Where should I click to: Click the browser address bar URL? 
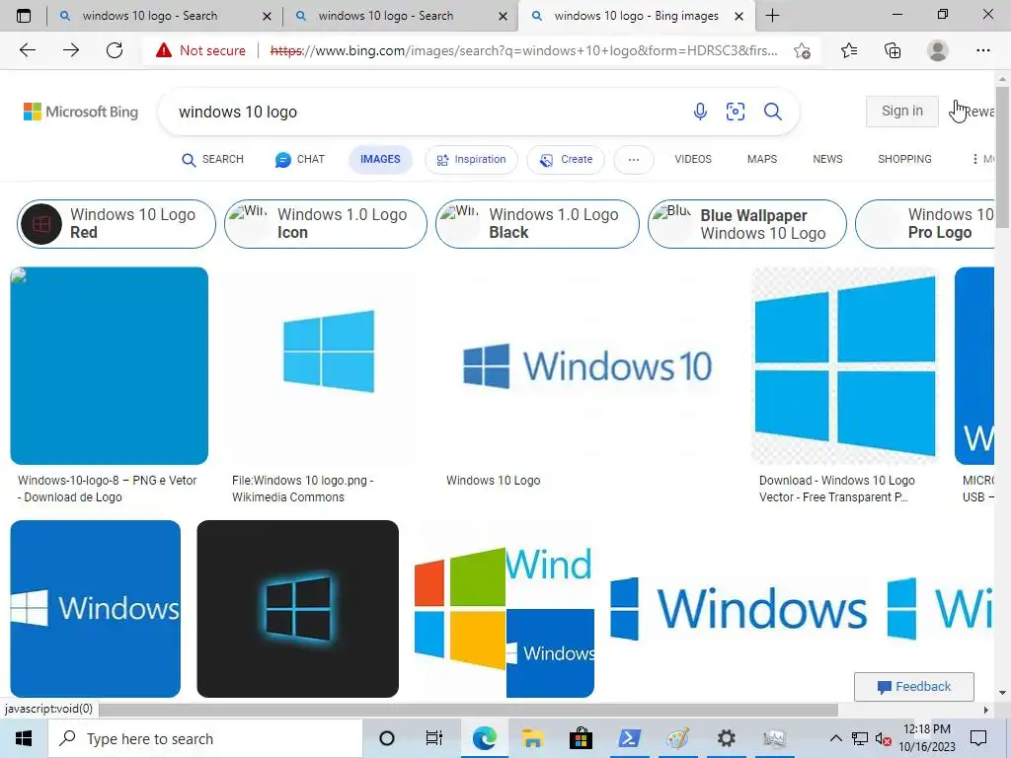coord(523,50)
